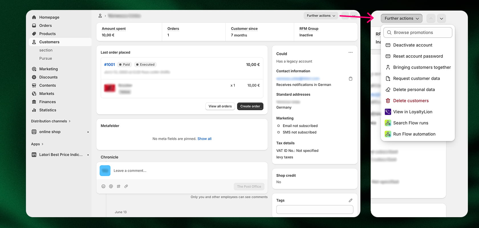Click the Tags input field
Image resolution: width=479 pixels, height=228 pixels.
(x=314, y=209)
